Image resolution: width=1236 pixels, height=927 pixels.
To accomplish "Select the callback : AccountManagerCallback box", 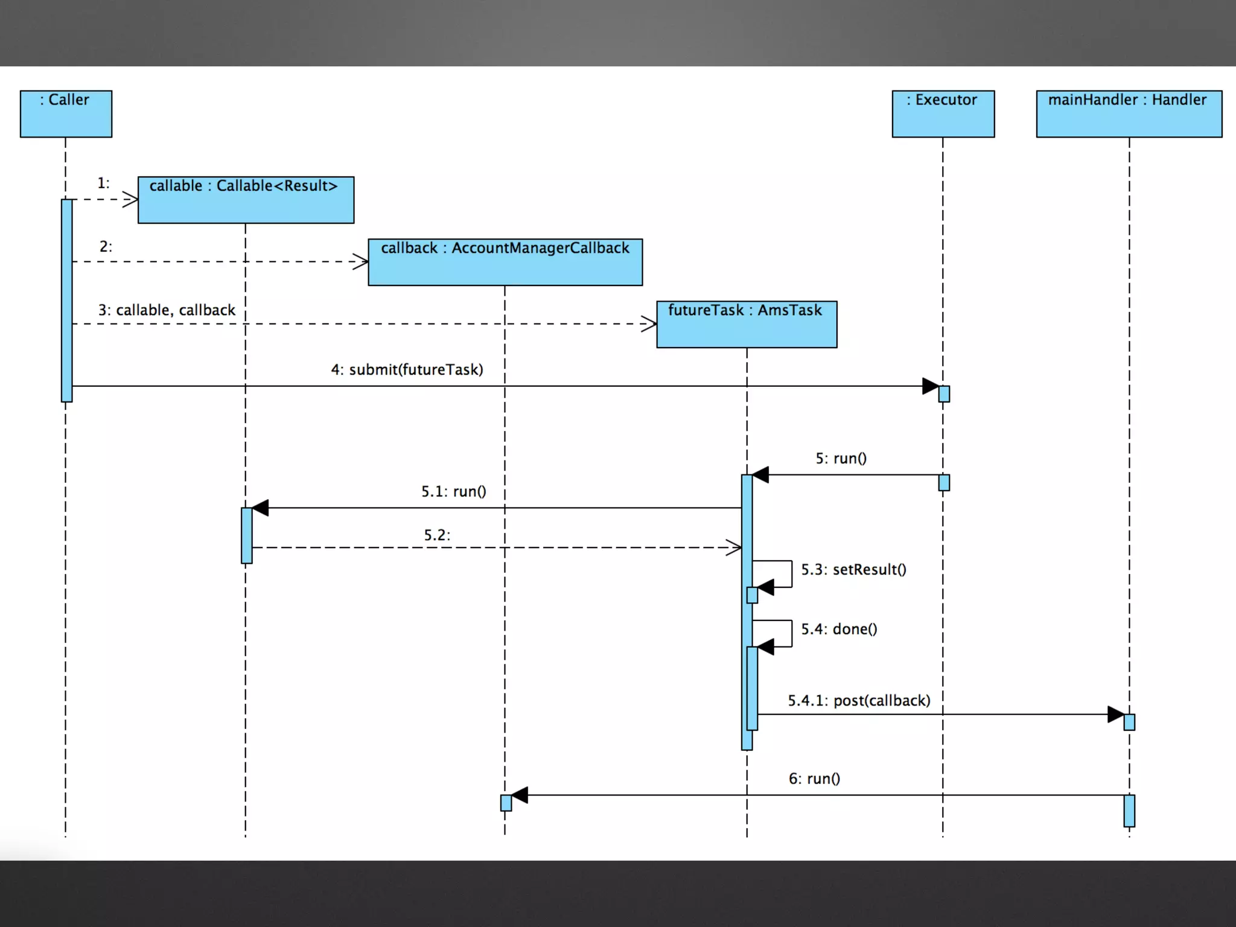I will coord(505,262).
